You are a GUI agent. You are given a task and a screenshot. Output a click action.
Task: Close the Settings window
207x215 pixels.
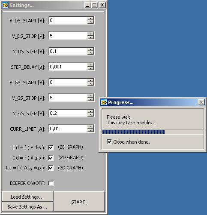coord(102,5)
